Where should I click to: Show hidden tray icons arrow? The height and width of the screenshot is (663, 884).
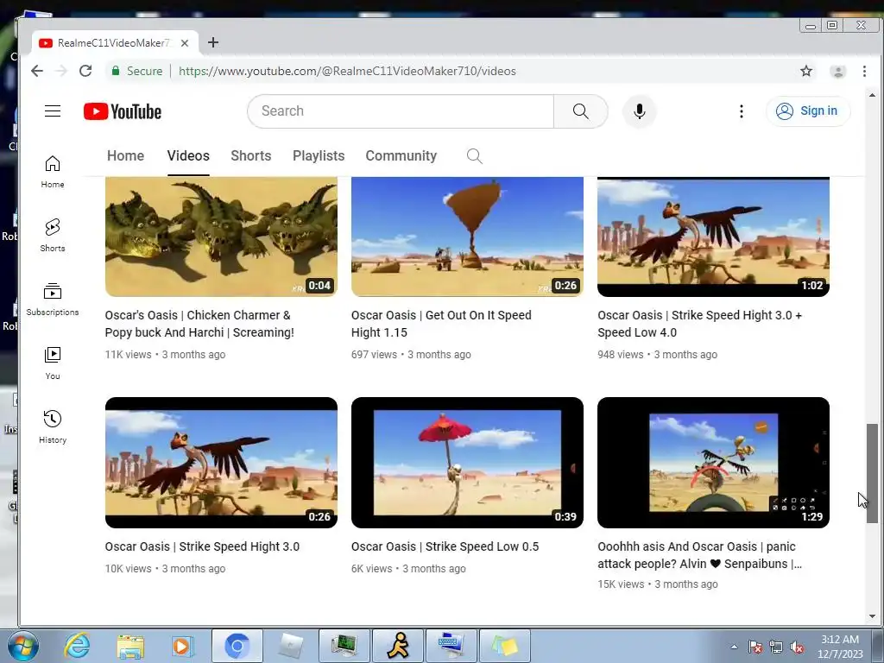[x=734, y=647]
